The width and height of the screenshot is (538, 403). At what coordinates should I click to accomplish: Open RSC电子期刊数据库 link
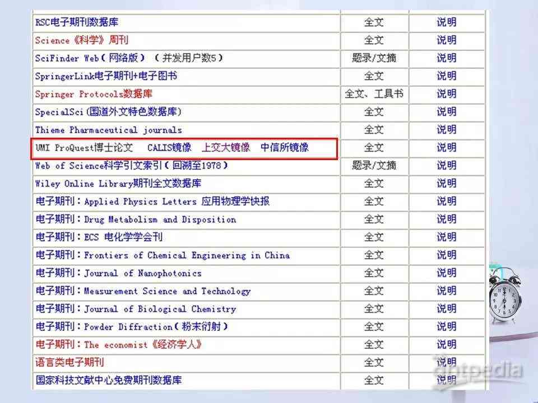point(77,22)
